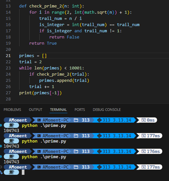
Task: Click the sparkle icon left of the bottom prompt
Action: pyautogui.click(x=1, y=172)
